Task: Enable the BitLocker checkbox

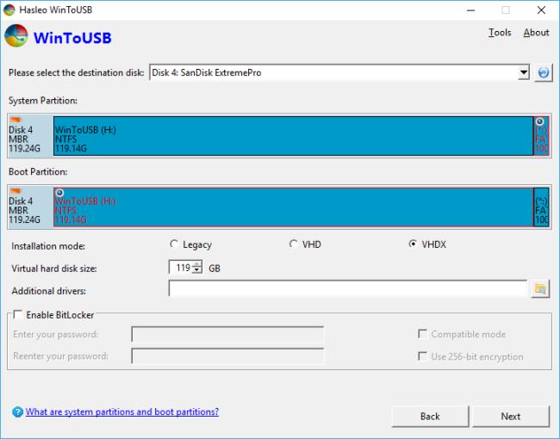Action: pos(18,315)
